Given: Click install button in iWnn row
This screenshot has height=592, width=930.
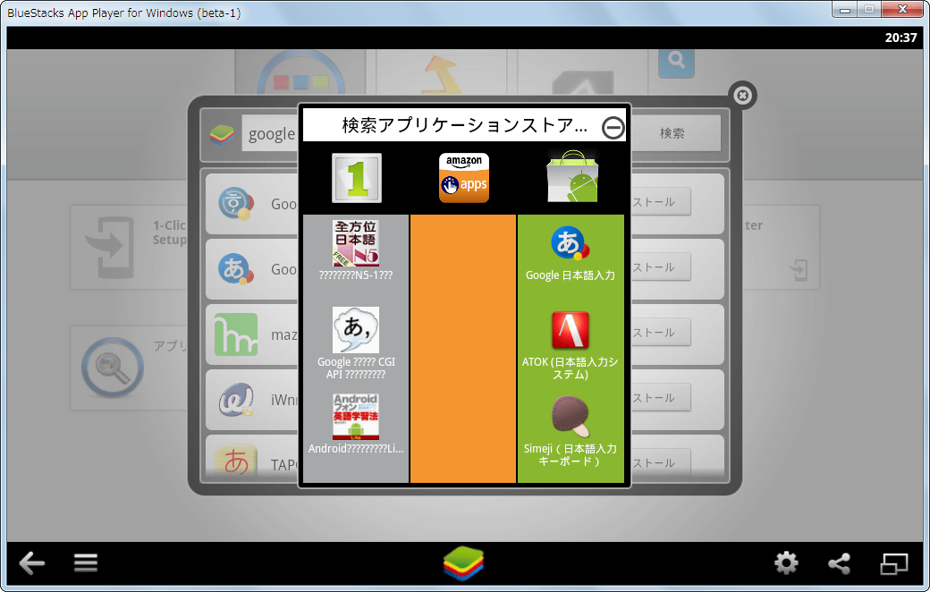Looking at the screenshot, I should point(661,397).
